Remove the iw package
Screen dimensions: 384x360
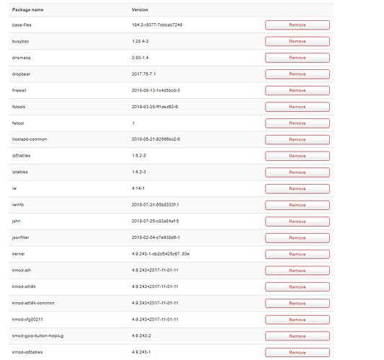(297, 189)
